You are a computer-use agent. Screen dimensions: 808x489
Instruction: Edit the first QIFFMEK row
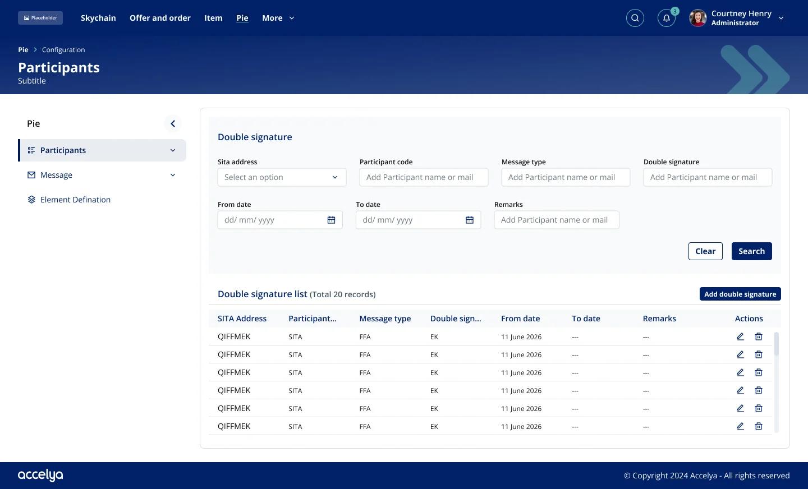740,336
